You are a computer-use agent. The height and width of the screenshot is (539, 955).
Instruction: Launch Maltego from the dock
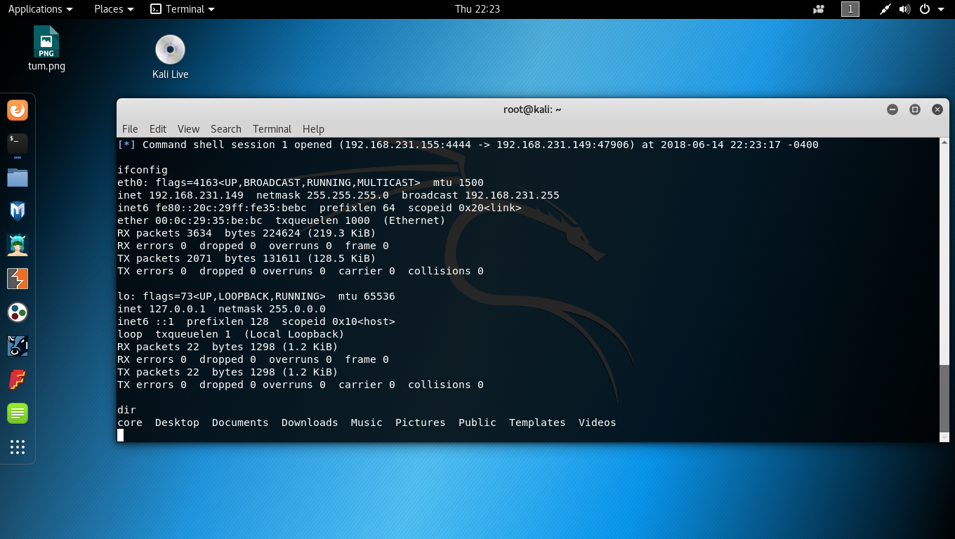click(x=18, y=312)
